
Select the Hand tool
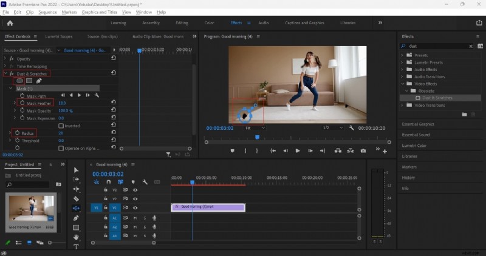tap(76, 237)
